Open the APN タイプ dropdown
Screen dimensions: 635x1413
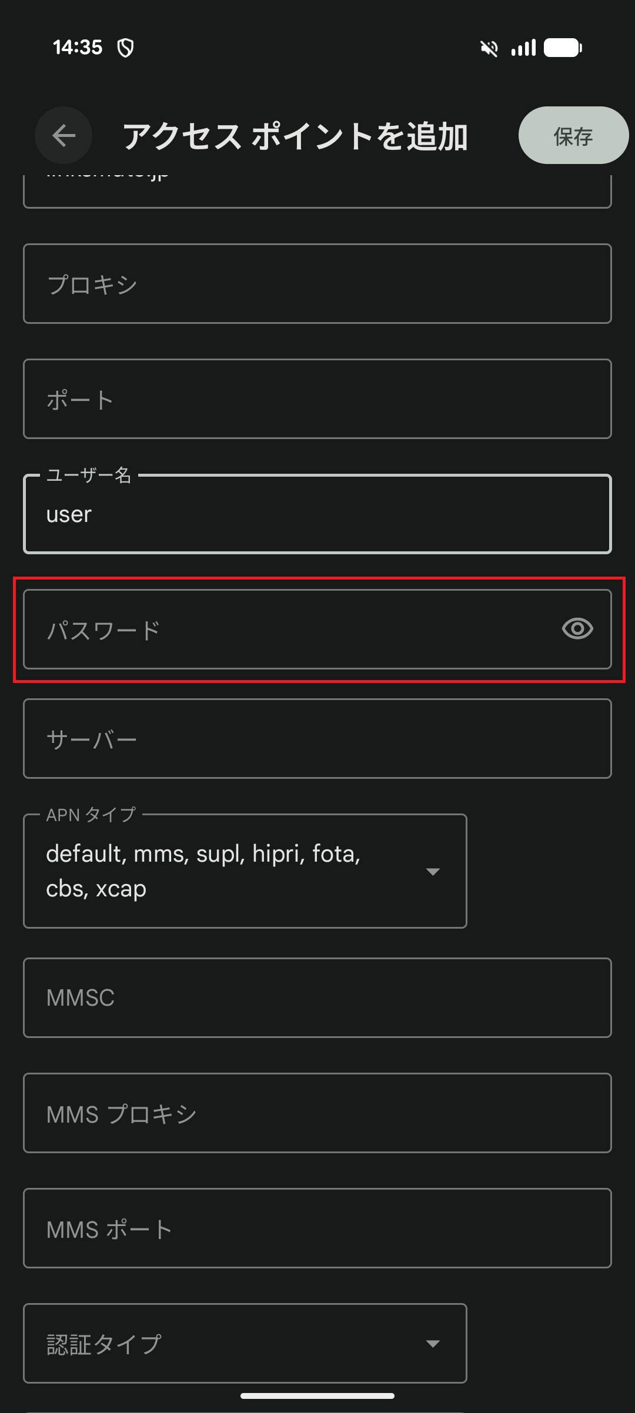433,872
